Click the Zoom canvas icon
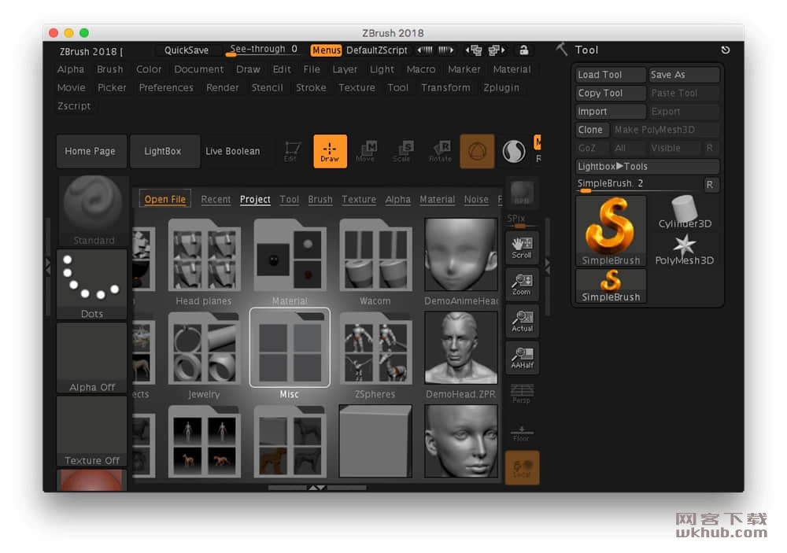787x553 pixels. click(x=522, y=284)
